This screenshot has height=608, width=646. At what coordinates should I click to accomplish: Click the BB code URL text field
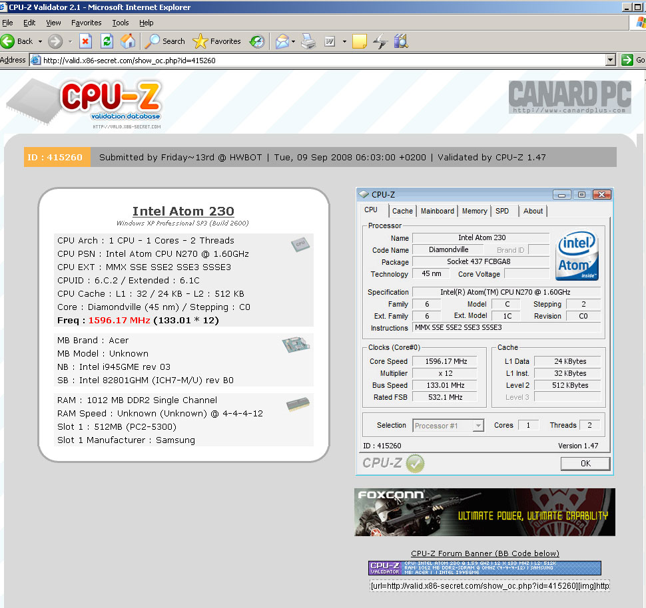pyautogui.click(x=489, y=586)
